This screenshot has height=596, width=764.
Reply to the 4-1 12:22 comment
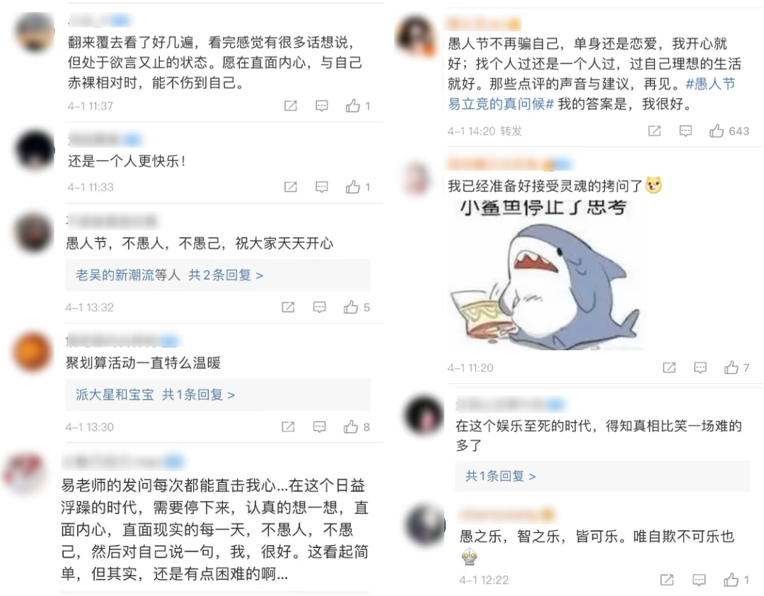click(699, 580)
